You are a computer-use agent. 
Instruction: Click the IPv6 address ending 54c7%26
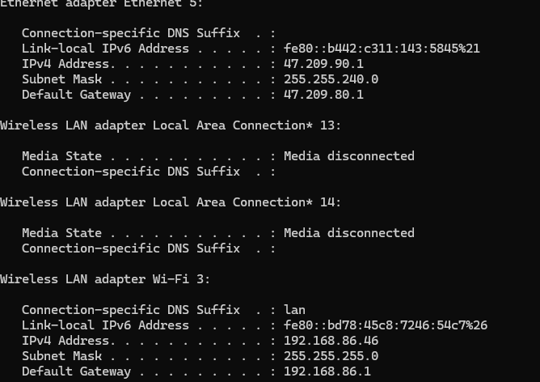click(x=386, y=325)
